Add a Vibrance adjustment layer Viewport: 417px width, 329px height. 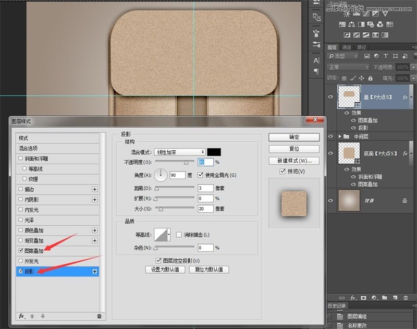(385, 14)
